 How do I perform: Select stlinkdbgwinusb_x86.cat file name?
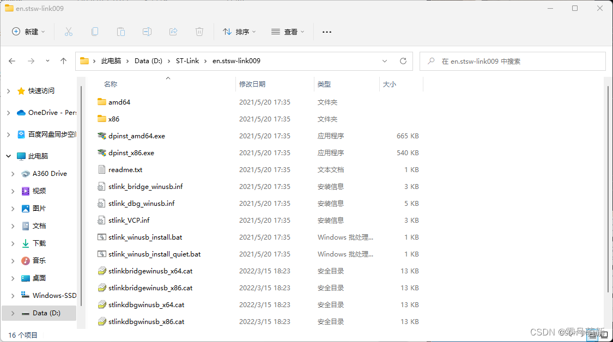146,322
